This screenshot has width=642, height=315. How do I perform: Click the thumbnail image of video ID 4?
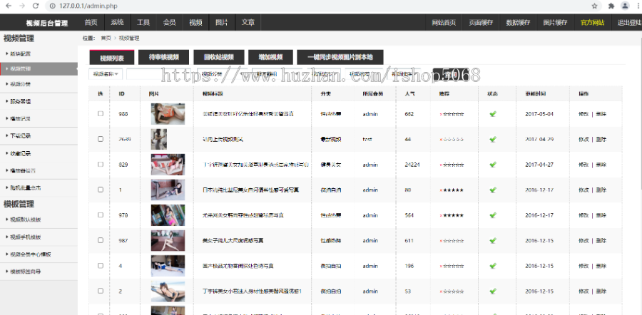click(x=168, y=266)
